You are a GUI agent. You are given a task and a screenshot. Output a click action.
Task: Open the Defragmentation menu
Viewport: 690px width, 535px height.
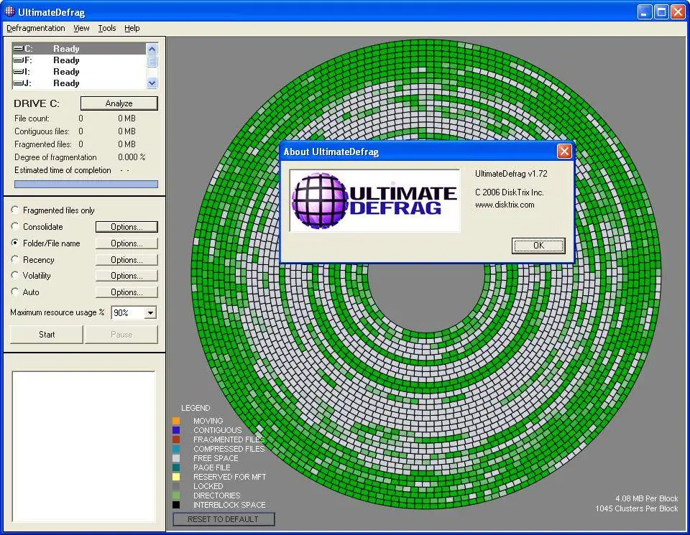36,28
